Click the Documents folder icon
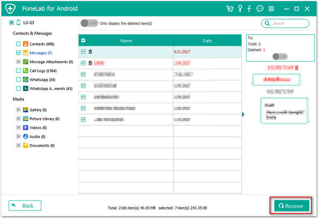 26,146
